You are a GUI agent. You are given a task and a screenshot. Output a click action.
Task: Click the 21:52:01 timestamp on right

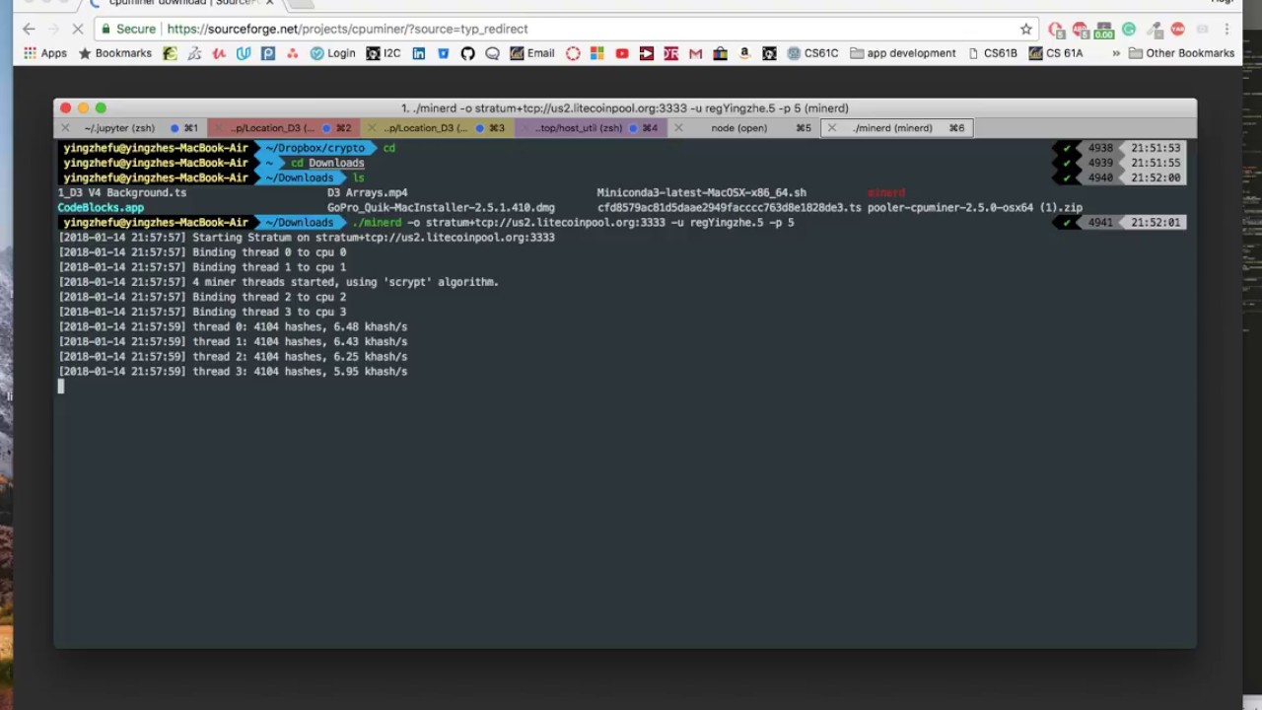[x=1156, y=223]
